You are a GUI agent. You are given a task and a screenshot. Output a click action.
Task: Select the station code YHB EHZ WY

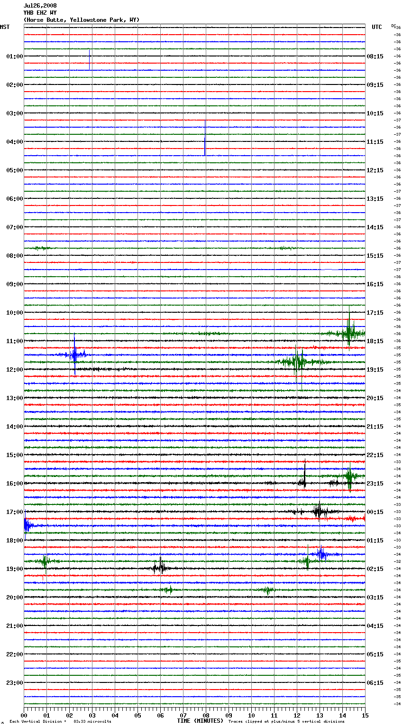tap(40, 13)
